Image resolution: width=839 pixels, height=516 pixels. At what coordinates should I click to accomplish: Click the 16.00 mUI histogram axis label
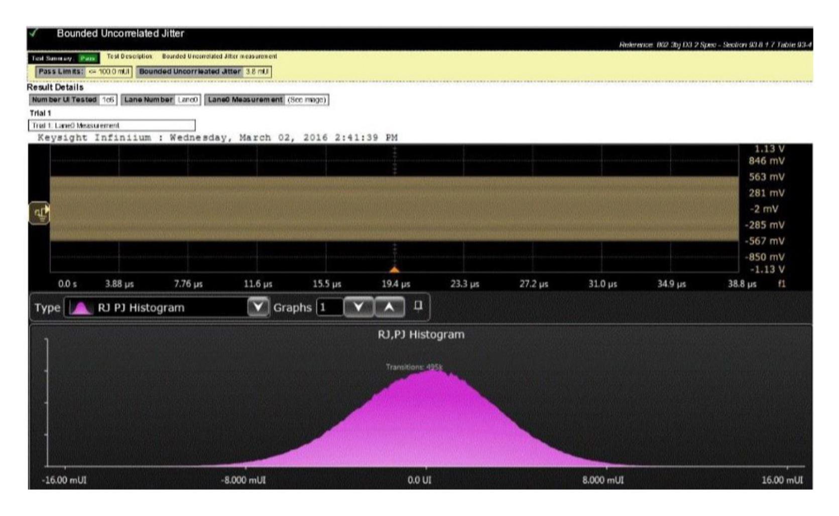(x=782, y=480)
